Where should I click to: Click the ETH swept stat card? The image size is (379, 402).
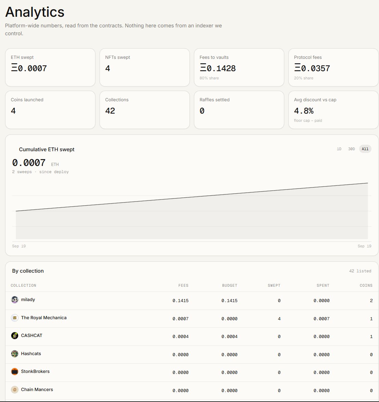[50, 67]
